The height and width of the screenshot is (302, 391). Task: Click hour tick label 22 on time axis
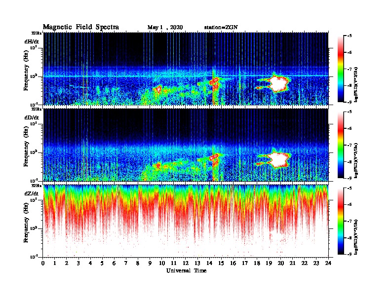point(305,263)
